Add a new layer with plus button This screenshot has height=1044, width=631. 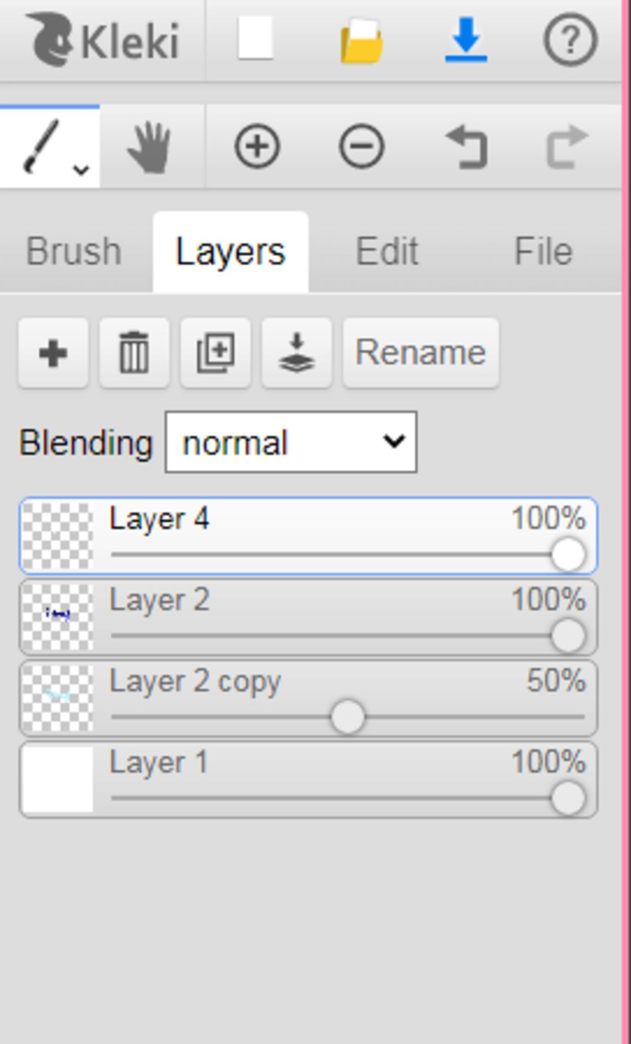pyautogui.click(x=53, y=353)
